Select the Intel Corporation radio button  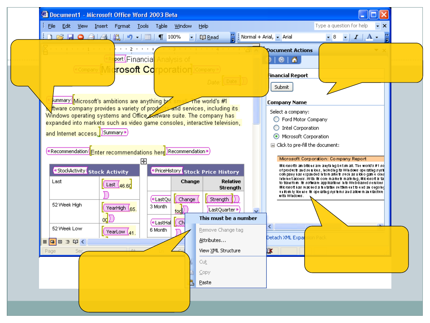pos(276,128)
